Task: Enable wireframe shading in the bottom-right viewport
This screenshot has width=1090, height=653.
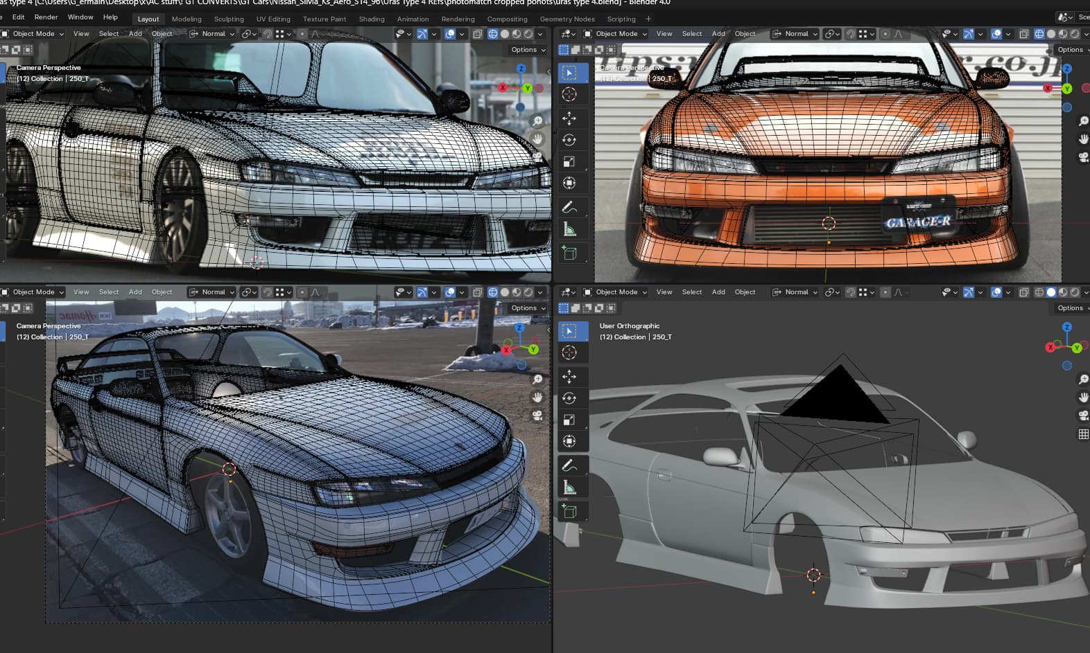Action: tap(1039, 292)
